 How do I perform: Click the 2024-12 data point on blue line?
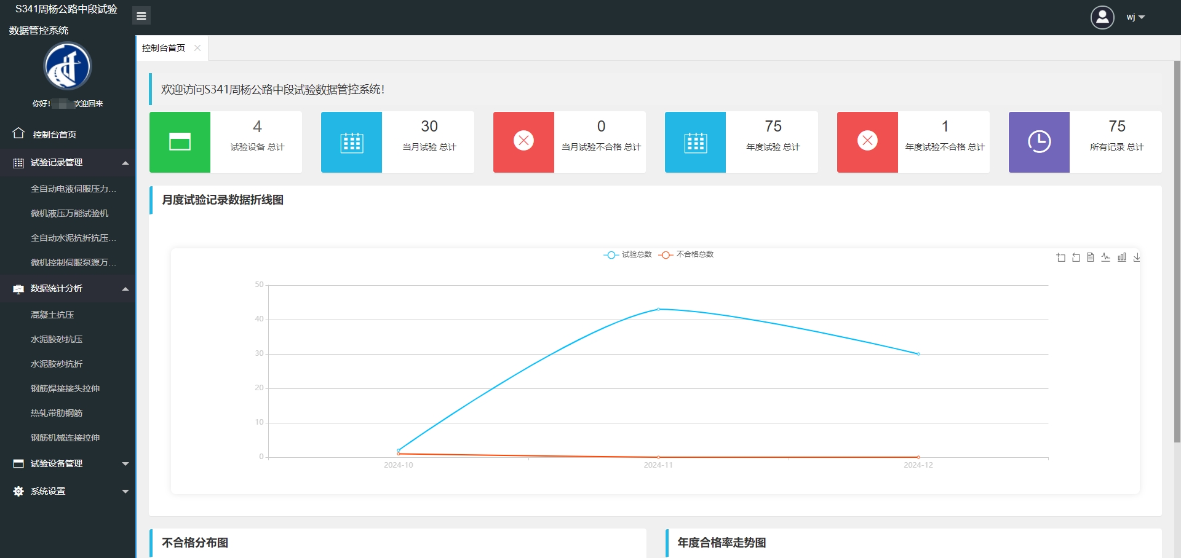[918, 354]
